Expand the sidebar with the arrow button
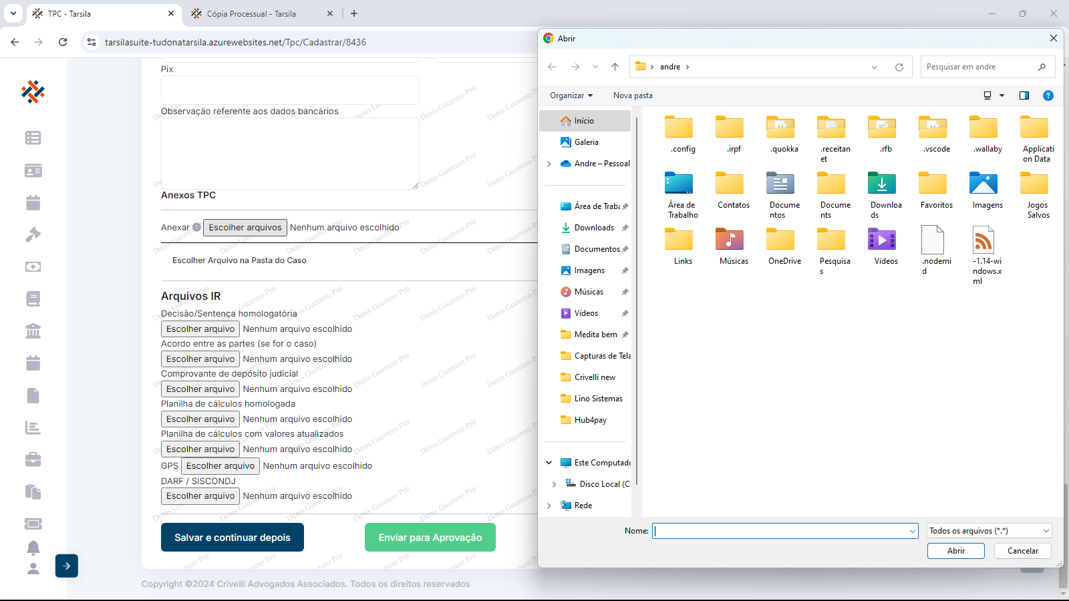 (x=66, y=566)
